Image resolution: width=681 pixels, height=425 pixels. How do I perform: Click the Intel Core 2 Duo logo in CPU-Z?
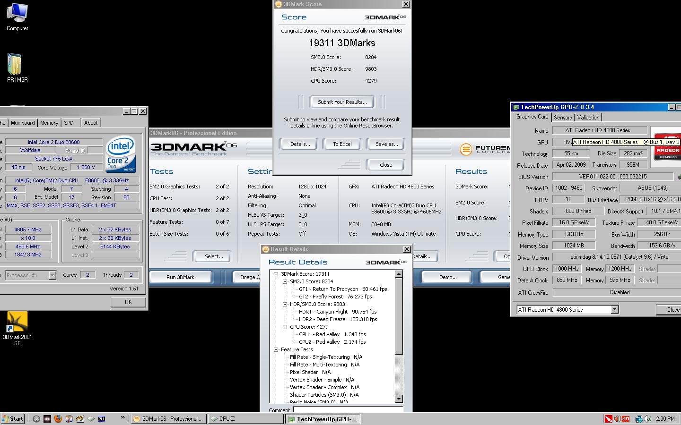121,154
